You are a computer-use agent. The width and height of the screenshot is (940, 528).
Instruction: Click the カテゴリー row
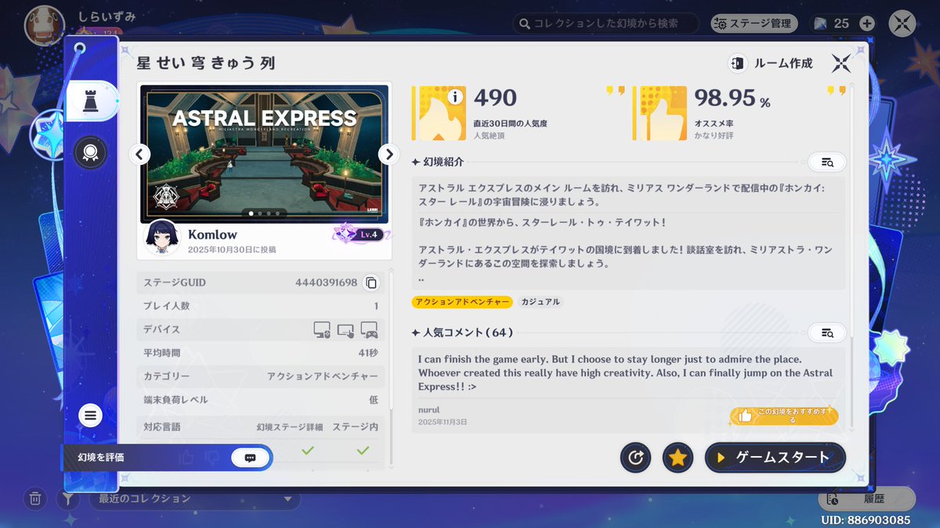(x=261, y=376)
